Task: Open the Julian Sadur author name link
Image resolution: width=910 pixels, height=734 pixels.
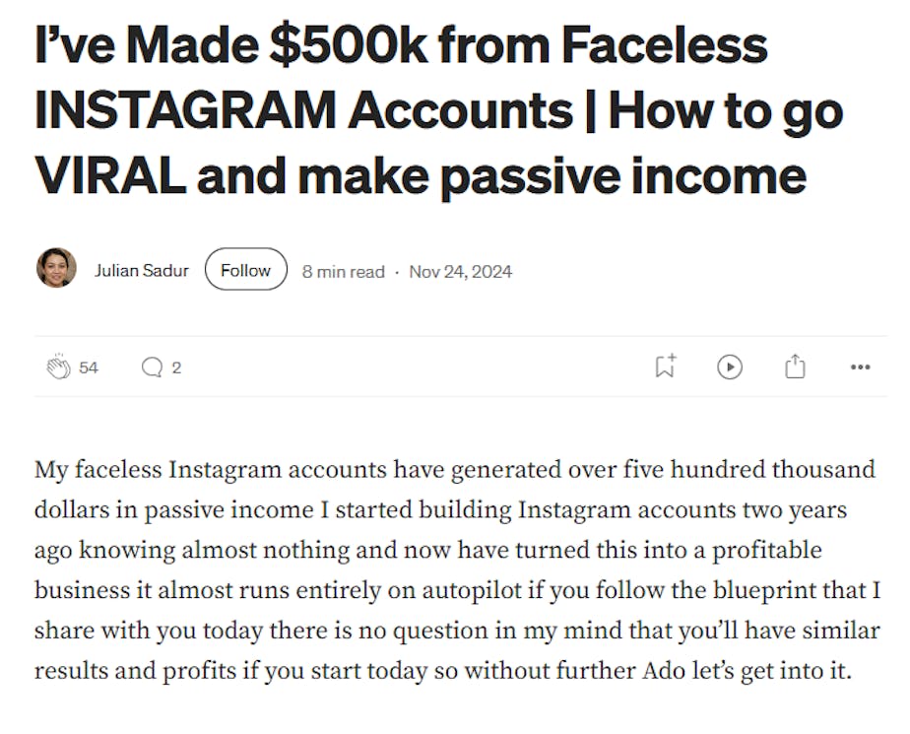Action: click(141, 270)
